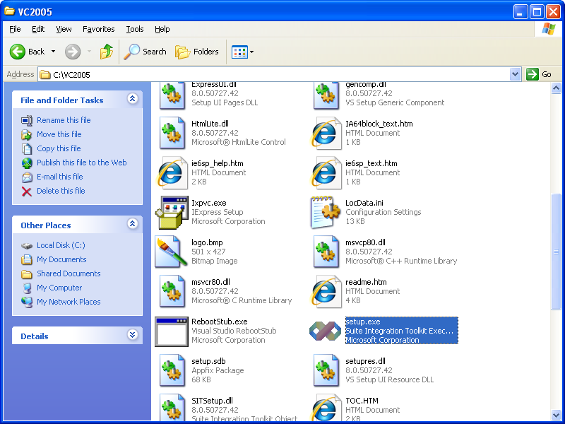Click the Go button
The width and height of the screenshot is (565, 424).
(x=540, y=74)
